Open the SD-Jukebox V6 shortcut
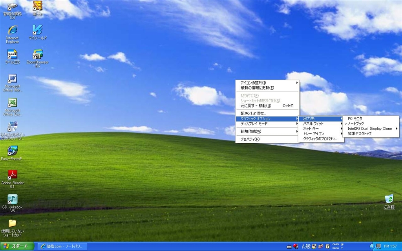Screen dimensions: 402x251 pyautogui.click(x=12, y=204)
